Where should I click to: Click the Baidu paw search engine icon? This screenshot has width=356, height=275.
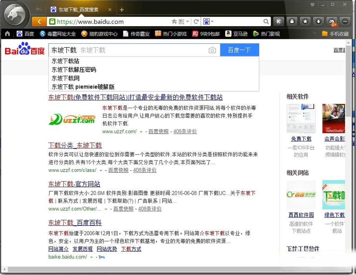click(x=206, y=22)
